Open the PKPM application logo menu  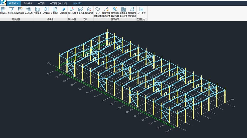click(3, 3)
